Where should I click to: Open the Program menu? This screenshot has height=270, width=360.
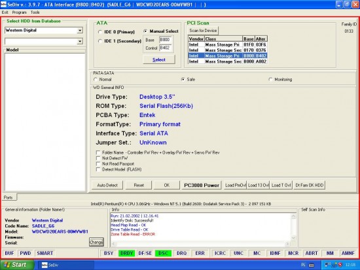click(19, 12)
